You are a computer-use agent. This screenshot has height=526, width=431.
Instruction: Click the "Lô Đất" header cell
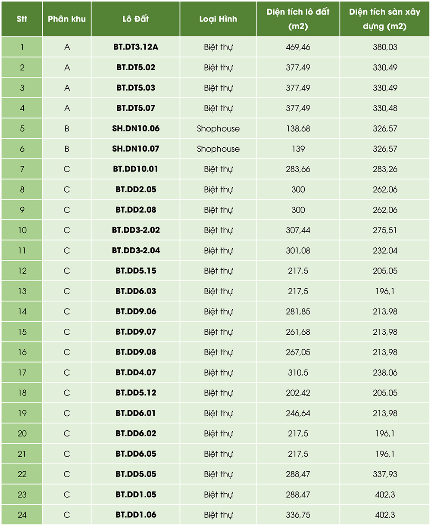click(x=136, y=19)
